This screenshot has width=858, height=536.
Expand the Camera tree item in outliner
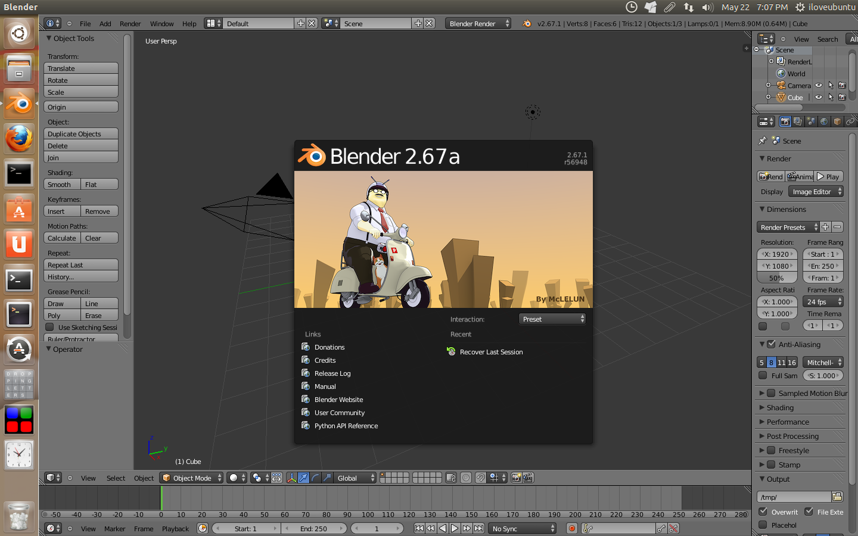769,85
